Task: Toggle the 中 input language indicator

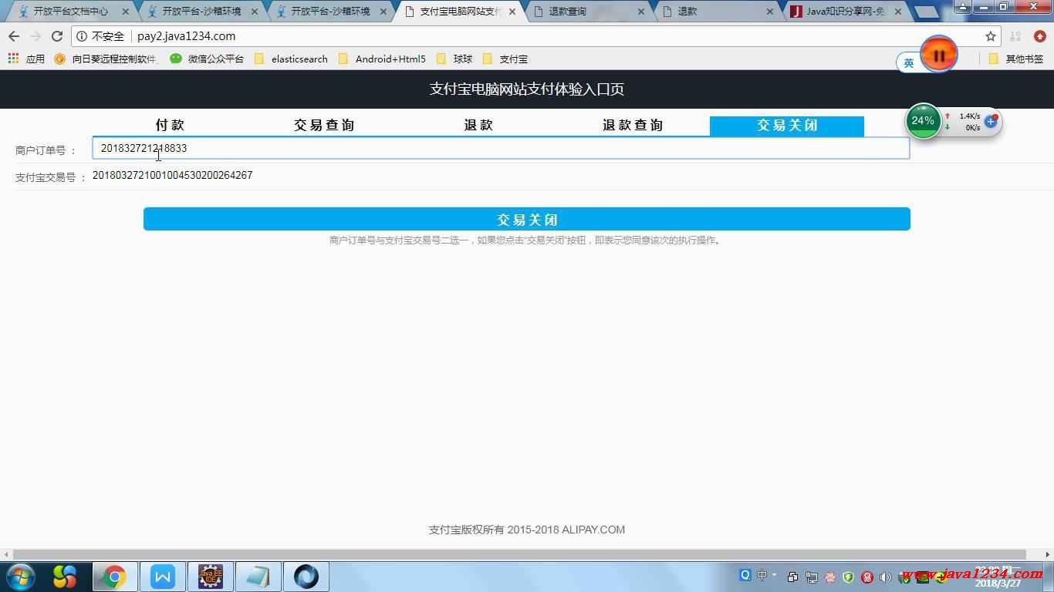Action: (x=762, y=575)
